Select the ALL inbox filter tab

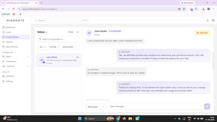pyautogui.click(x=43, y=47)
